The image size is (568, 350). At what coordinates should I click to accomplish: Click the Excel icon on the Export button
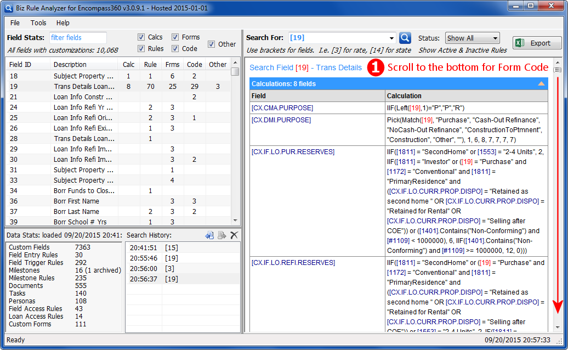[520, 43]
